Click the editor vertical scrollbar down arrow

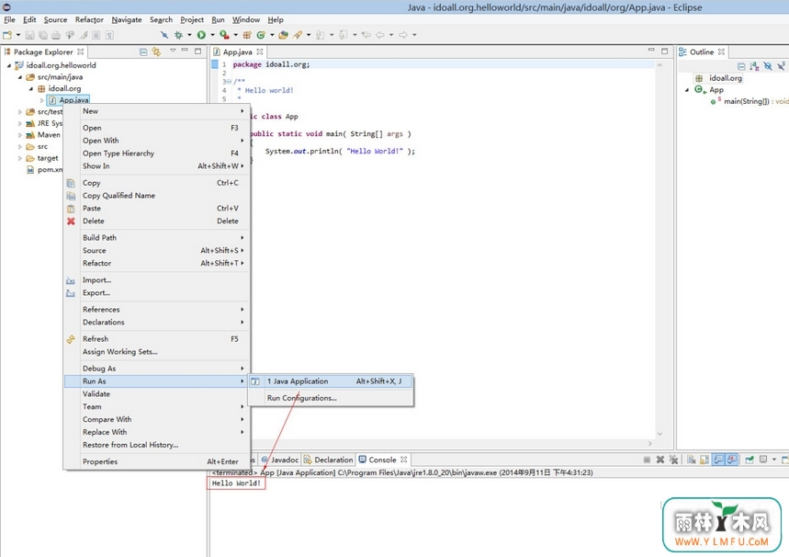click(x=659, y=434)
